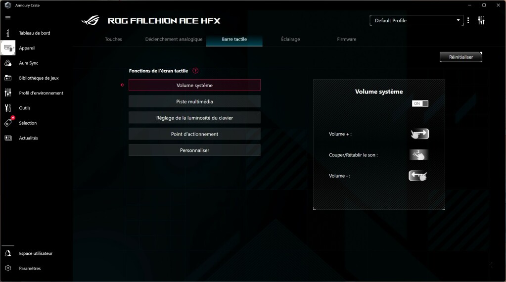This screenshot has width=506, height=282.
Task: Open the Déclenchement analogique tab
Action: pyautogui.click(x=174, y=39)
